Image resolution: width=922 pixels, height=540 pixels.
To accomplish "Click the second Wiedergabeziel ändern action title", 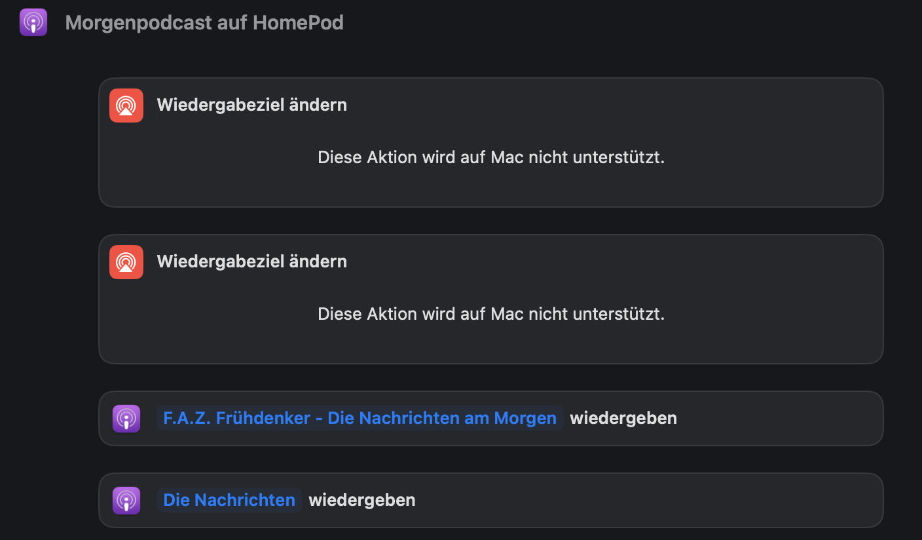I will coord(252,261).
